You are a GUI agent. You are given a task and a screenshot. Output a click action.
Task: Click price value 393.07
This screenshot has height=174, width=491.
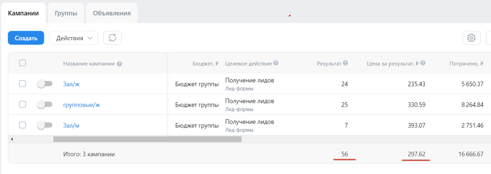click(417, 125)
